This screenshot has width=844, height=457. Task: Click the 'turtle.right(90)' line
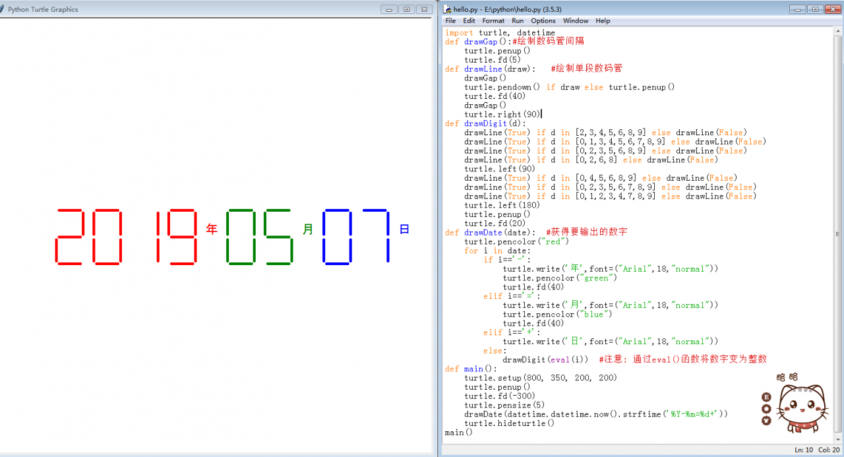point(502,114)
